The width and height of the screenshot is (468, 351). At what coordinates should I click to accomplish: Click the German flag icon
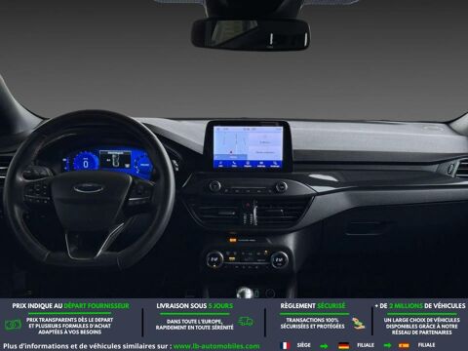pos(343,346)
